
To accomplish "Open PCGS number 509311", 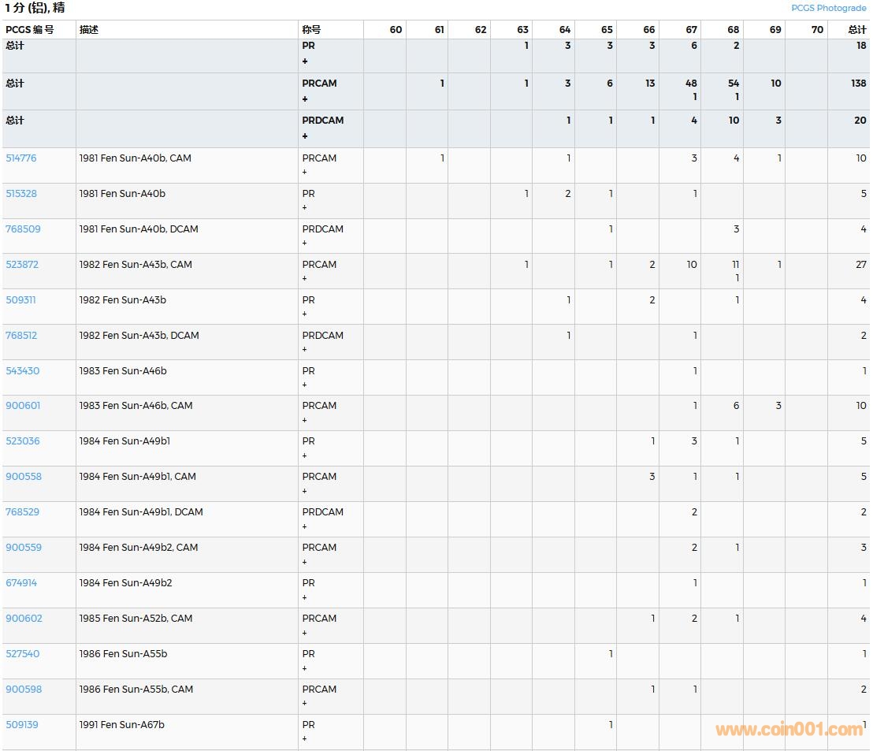I will tap(20, 300).
